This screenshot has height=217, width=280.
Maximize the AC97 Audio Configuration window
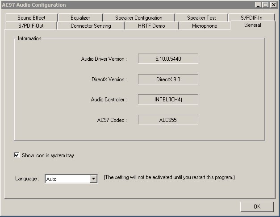pyautogui.click(x=266, y=5)
